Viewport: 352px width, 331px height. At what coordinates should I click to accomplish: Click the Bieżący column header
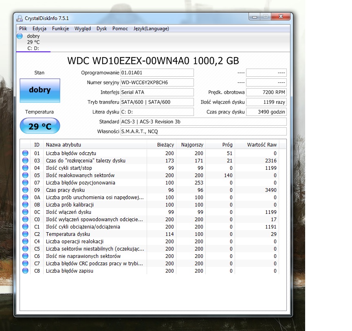point(162,145)
